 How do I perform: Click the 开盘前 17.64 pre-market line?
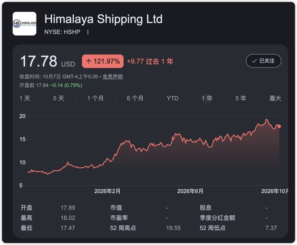pos(51,85)
